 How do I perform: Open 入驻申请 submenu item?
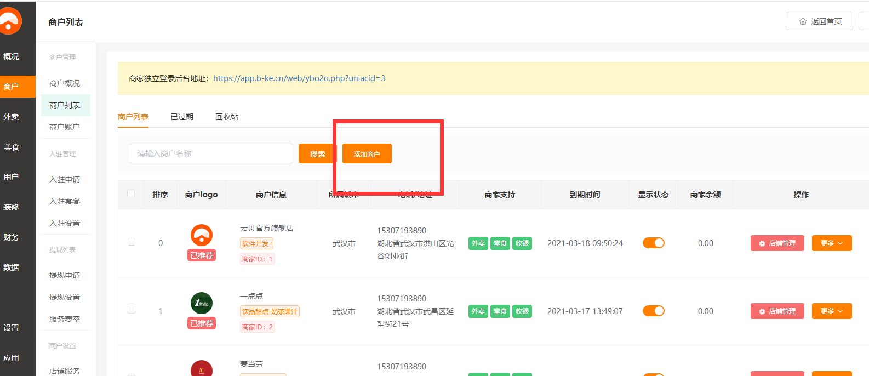click(x=65, y=179)
